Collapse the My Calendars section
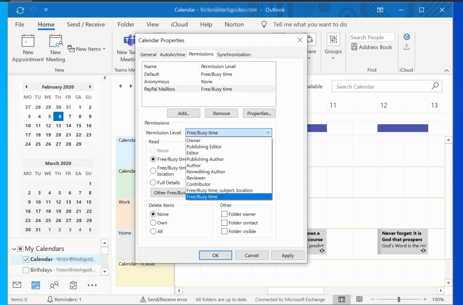 pyautogui.click(x=14, y=248)
